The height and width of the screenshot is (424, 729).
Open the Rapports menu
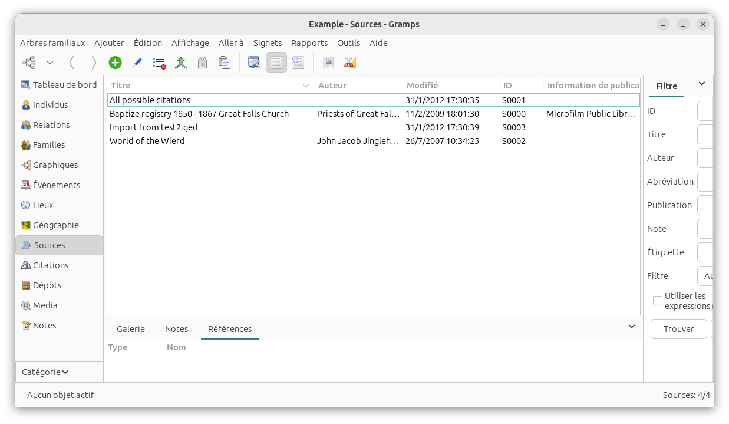pos(309,43)
